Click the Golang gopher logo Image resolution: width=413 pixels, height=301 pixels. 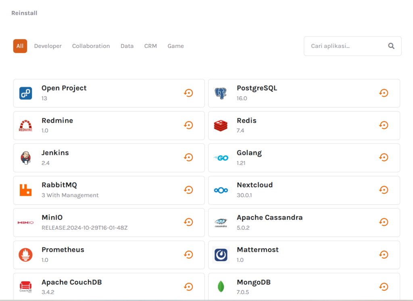click(x=221, y=157)
